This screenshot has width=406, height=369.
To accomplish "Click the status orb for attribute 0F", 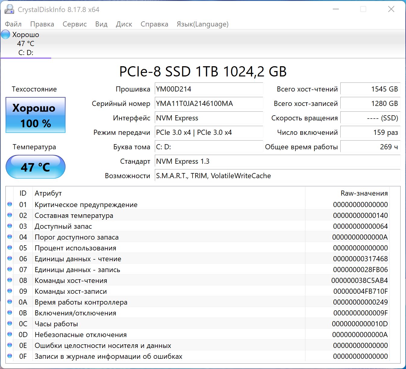I will [x=10, y=356].
